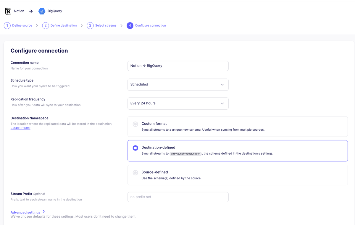Open the Learn more link

(20, 128)
